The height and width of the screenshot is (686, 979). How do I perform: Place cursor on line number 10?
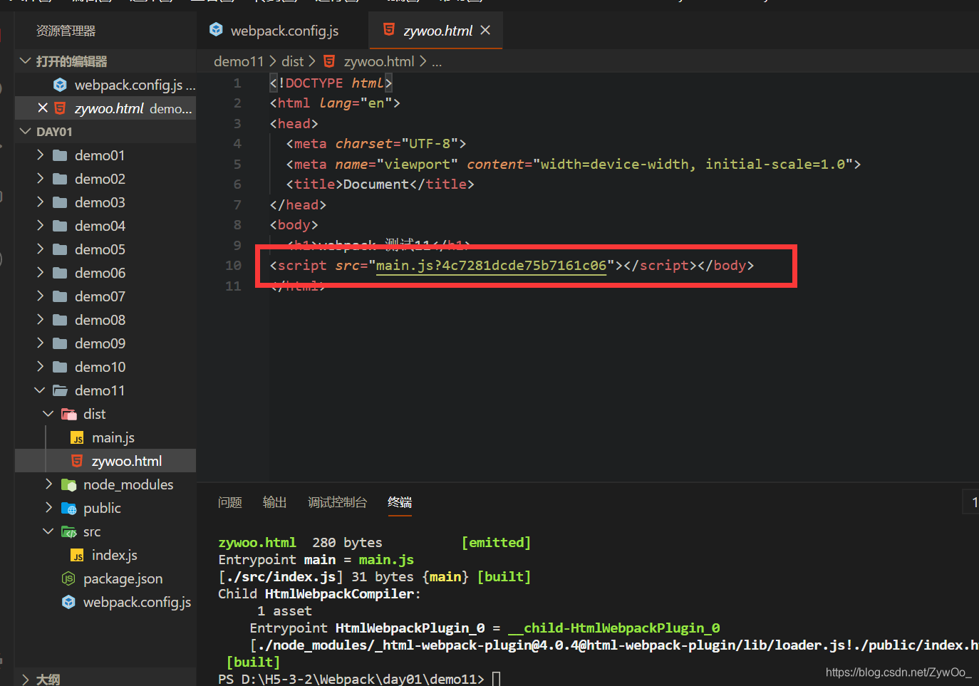click(x=234, y=265)
